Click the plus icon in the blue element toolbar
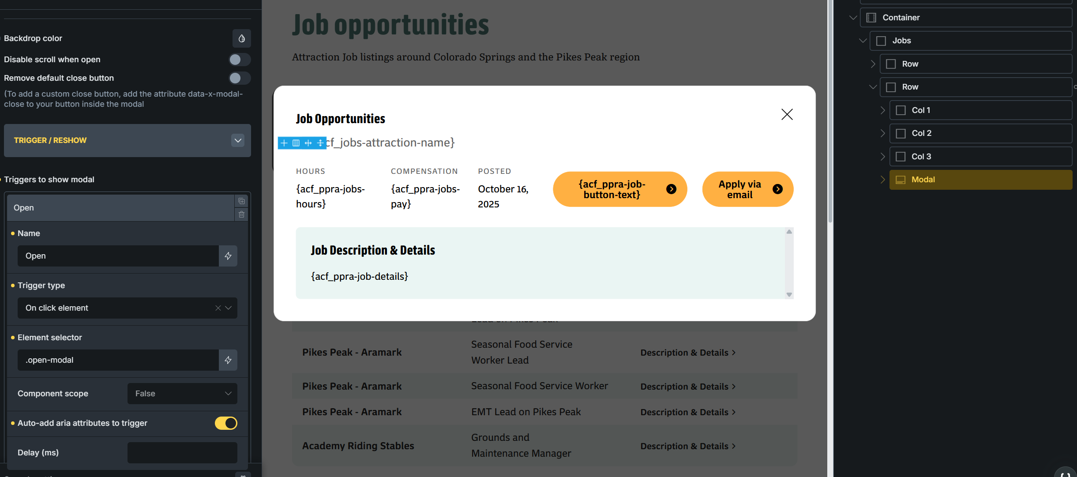Screen dimensions: 1077x477 tap(284, 143)
